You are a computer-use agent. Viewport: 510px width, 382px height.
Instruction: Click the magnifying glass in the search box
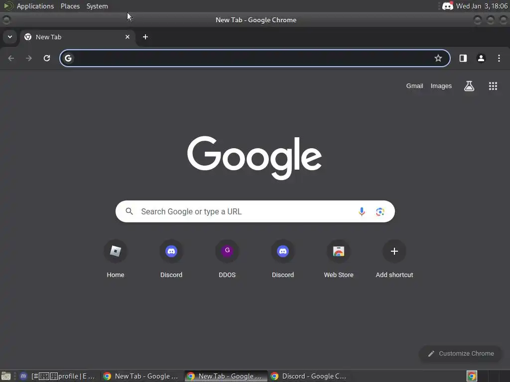click(129, 211)
